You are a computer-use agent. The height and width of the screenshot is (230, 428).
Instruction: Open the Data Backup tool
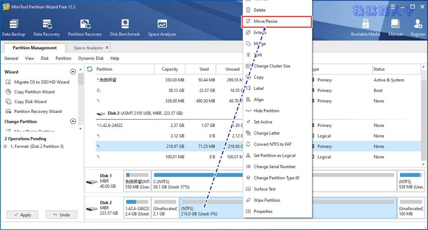click(13, 27)
